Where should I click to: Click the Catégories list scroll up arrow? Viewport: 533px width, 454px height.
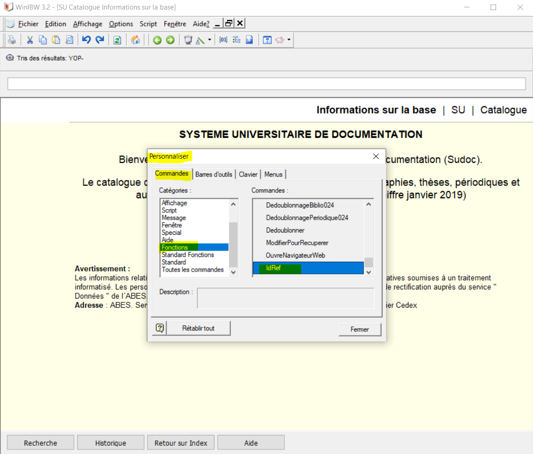tap(233, 204)
